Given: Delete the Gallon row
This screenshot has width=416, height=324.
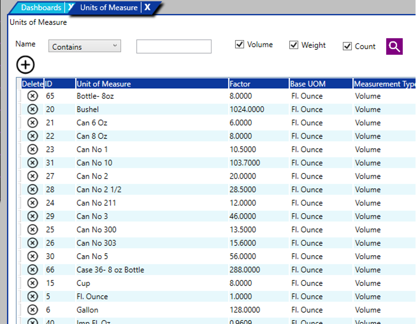Looking at the screenshot, I should pyautogui.click(x=32, y=310).
